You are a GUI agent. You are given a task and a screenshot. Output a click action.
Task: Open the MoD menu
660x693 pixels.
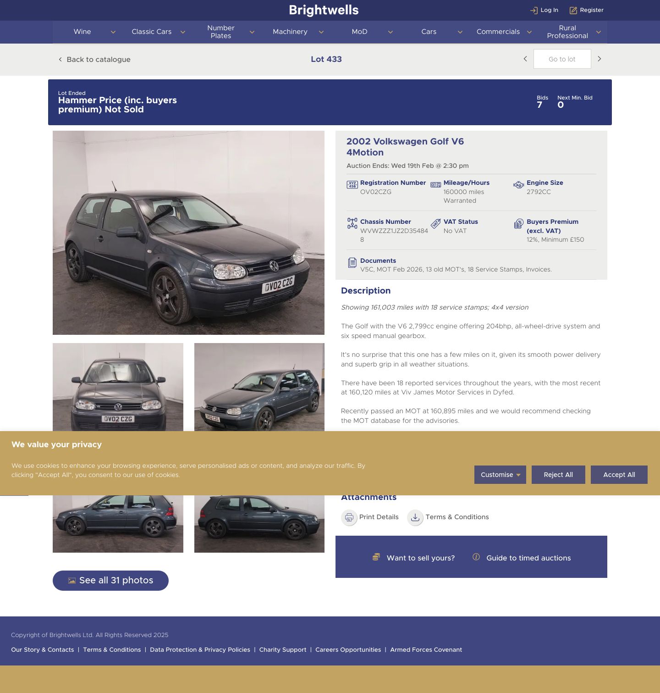tap(360, 32)
